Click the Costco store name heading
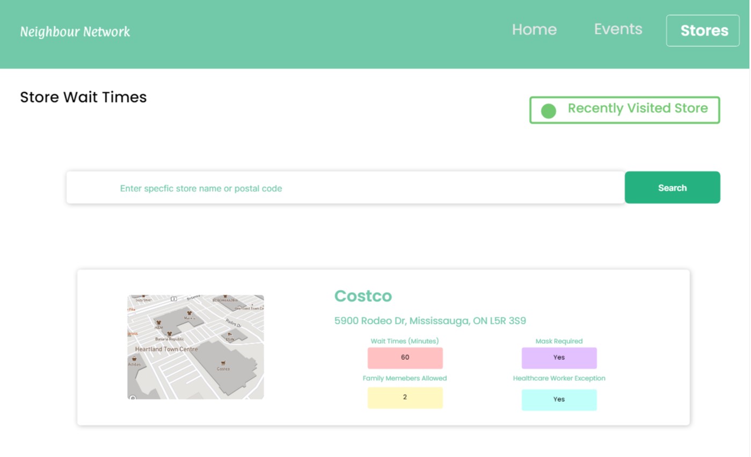This screenshot has width=751, height=457. click(363, 296)
